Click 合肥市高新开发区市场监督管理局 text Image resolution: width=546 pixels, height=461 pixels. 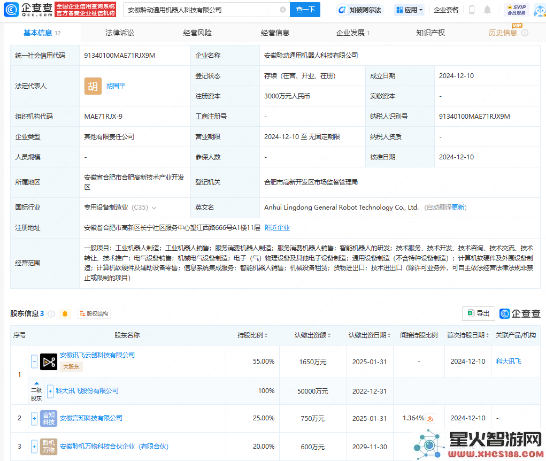[x=311, y=182]
